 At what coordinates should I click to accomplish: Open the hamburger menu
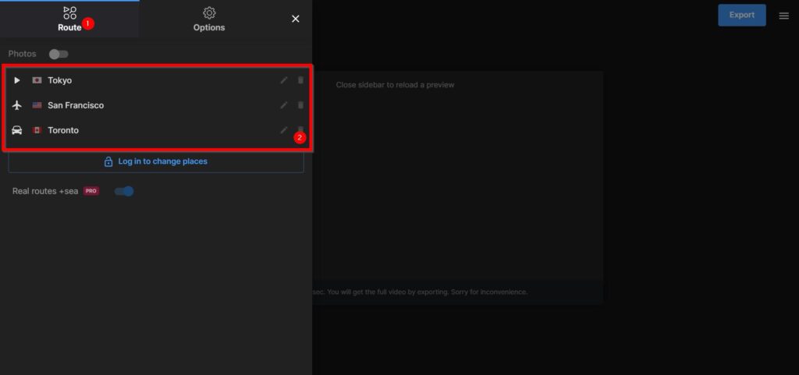click(x=783, y=16)
